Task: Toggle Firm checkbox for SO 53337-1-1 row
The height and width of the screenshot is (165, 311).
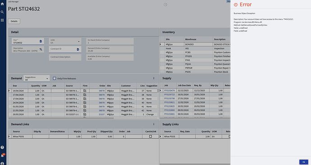Action: tap(85, 114)
